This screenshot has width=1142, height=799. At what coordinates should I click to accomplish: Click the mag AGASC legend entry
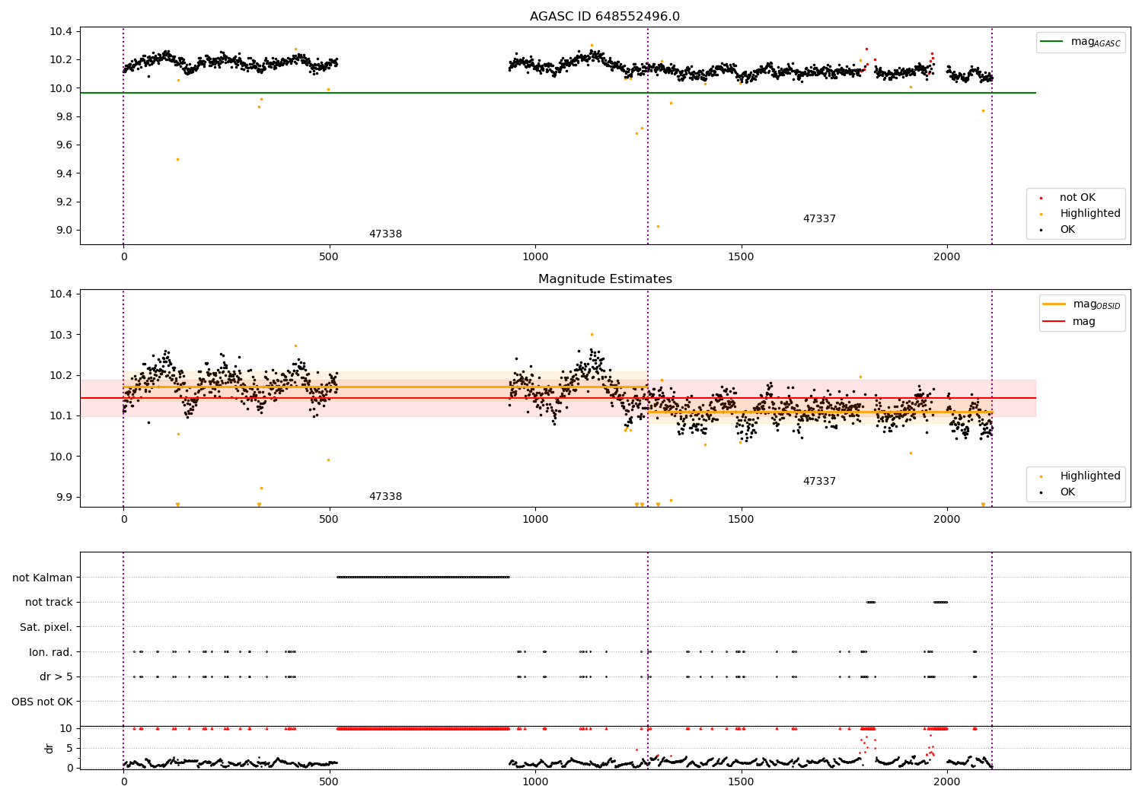pyautogui.click(x=1081, y=42)
